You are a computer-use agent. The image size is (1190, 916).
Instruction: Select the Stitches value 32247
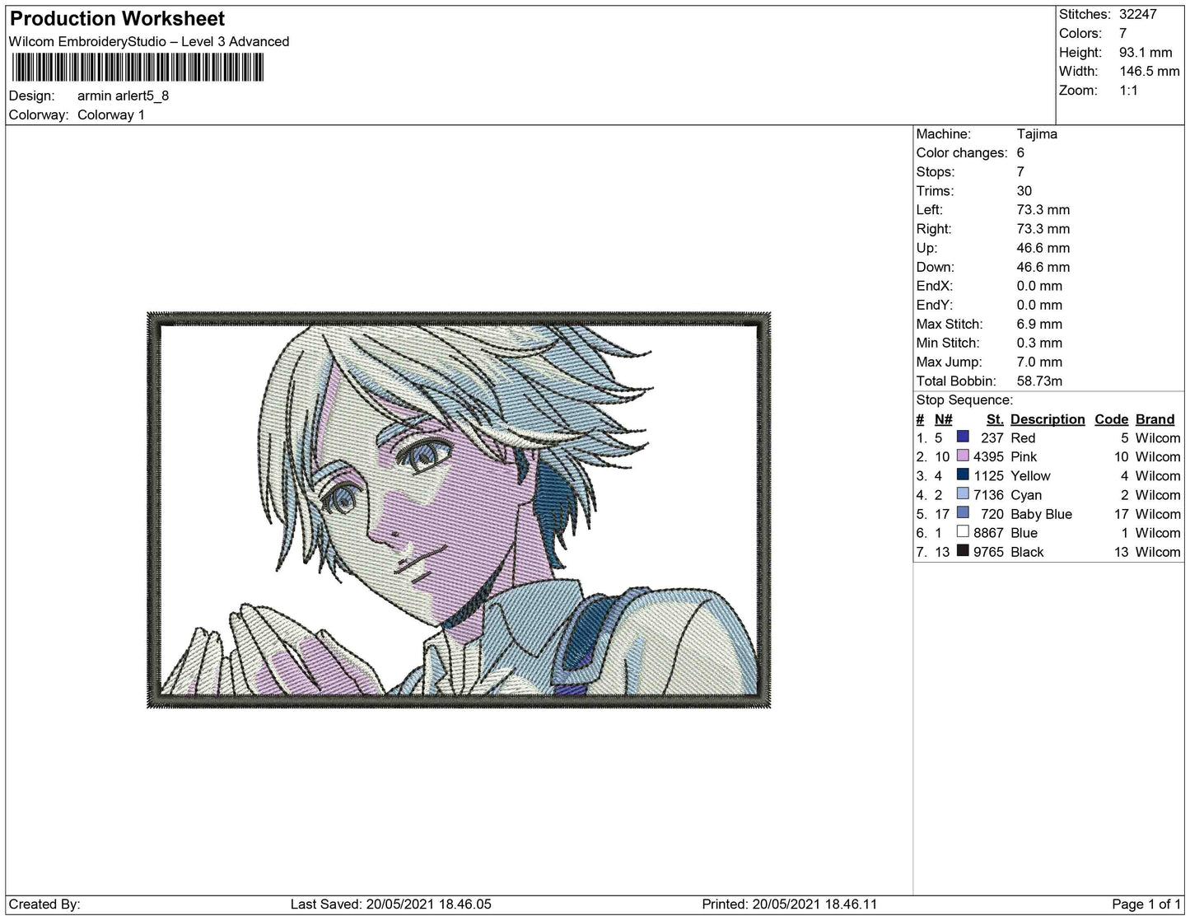pos(1138,14)
